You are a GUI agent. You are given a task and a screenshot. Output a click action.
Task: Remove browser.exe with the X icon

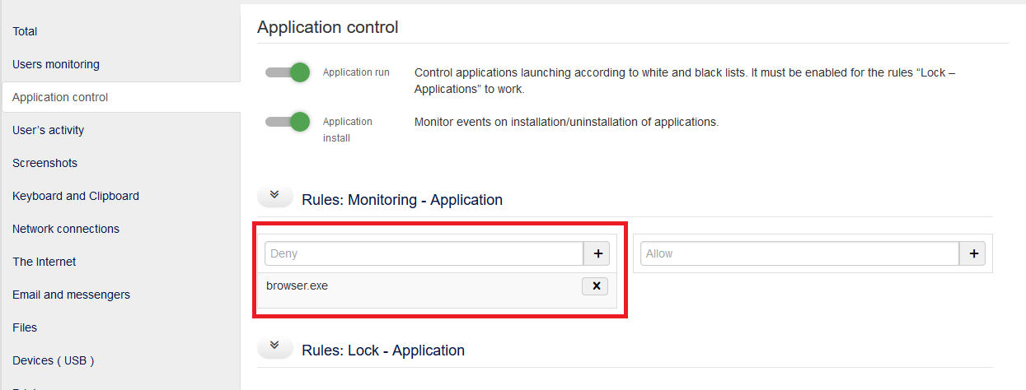pos(595,286)
